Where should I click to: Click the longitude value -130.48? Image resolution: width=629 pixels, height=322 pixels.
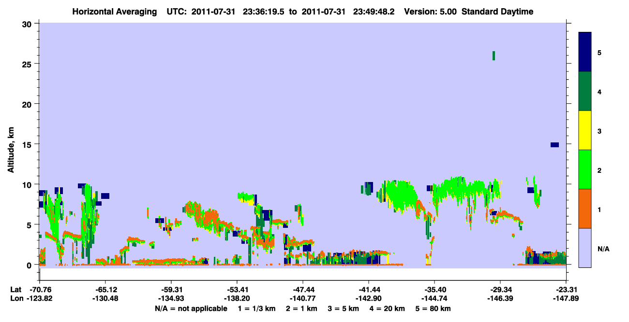point(105,298)
